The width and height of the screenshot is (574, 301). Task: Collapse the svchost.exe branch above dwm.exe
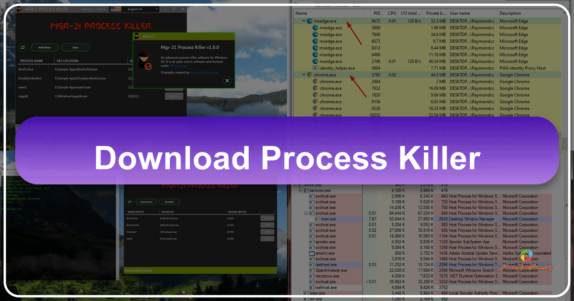pyautogui.click(x=306, y=213)
